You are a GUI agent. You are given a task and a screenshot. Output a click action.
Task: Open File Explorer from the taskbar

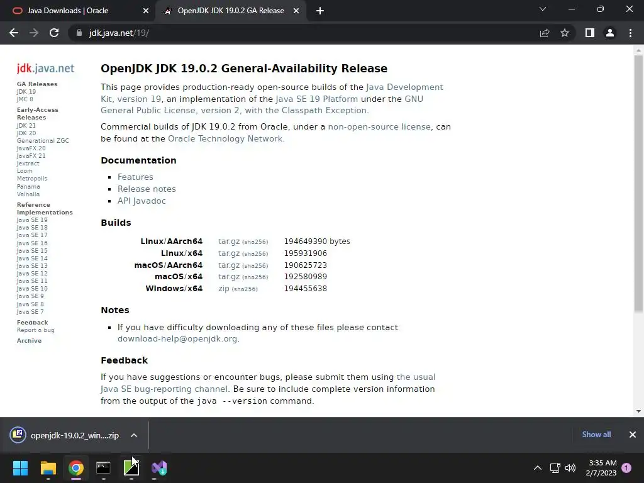click(48, 468)
